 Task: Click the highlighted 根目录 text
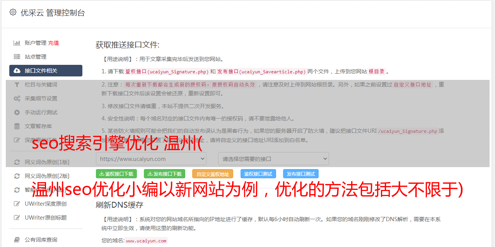tap(377, 71)
